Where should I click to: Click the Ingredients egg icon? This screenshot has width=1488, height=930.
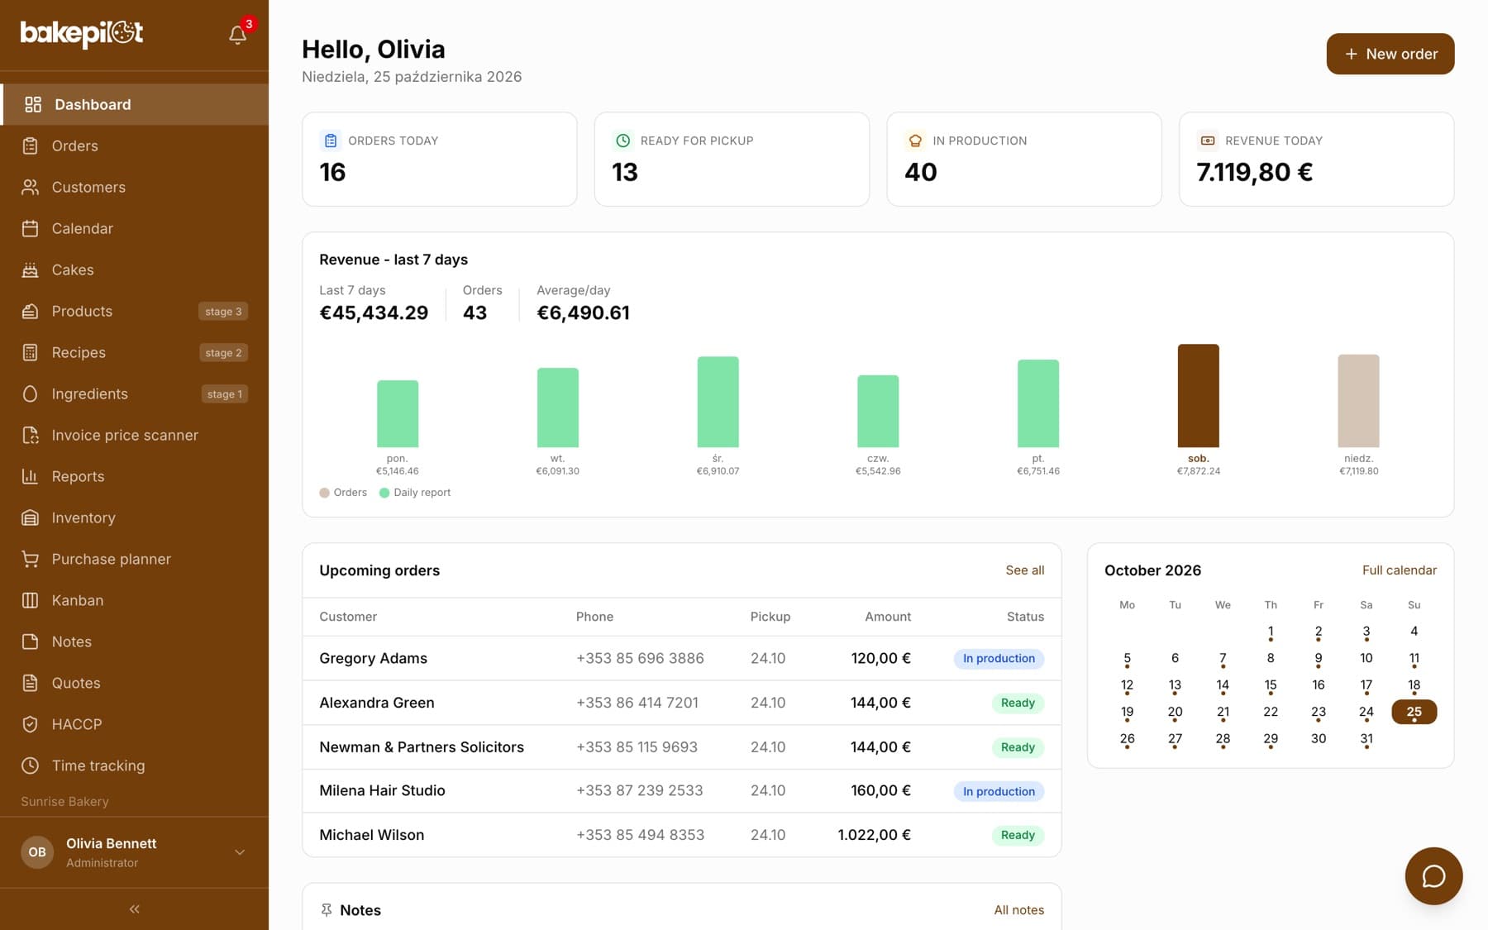coord(30,393)
